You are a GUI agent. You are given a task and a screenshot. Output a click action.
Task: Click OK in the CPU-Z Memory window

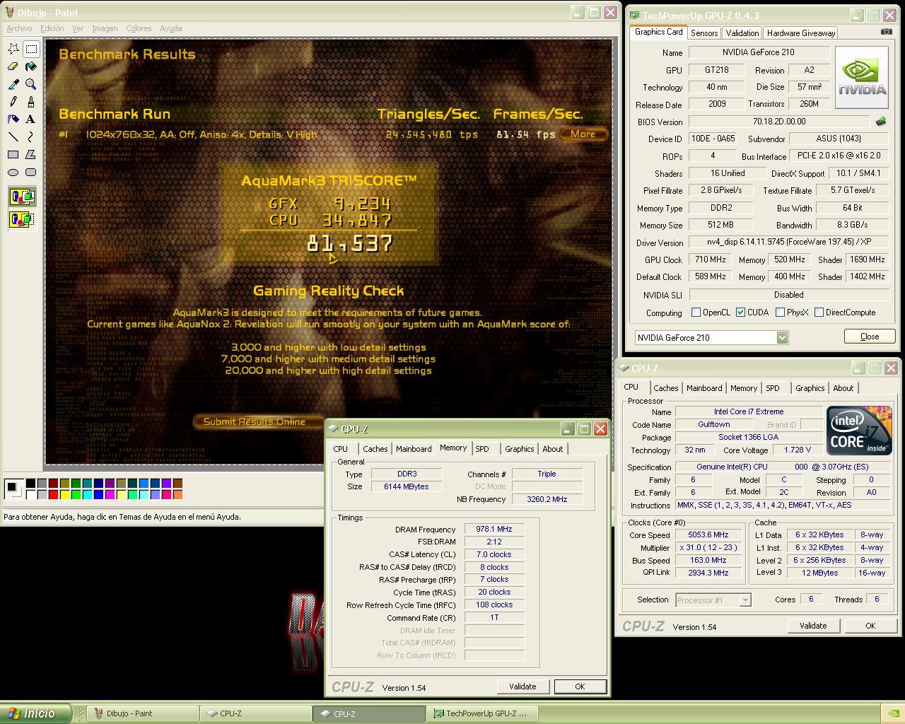click(580, 687)
